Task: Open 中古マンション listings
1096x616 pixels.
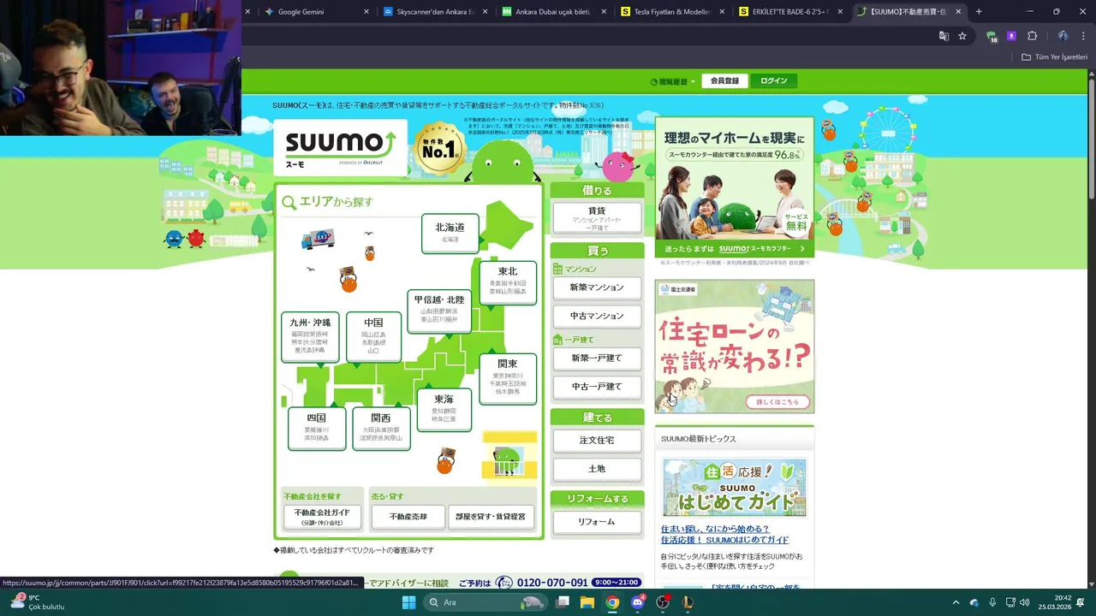Action: pyautogui.click(x=597, y=316)
